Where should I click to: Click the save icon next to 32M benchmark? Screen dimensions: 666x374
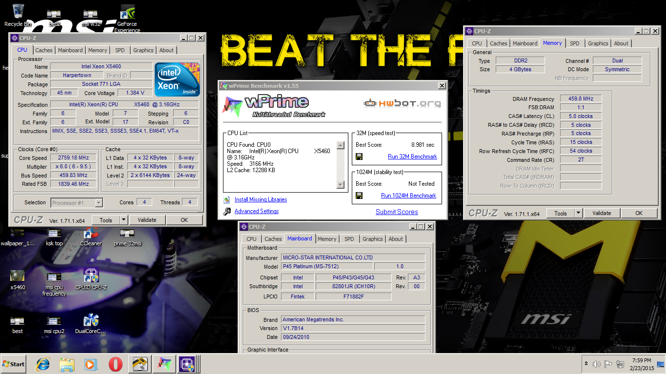coord(359,157)
